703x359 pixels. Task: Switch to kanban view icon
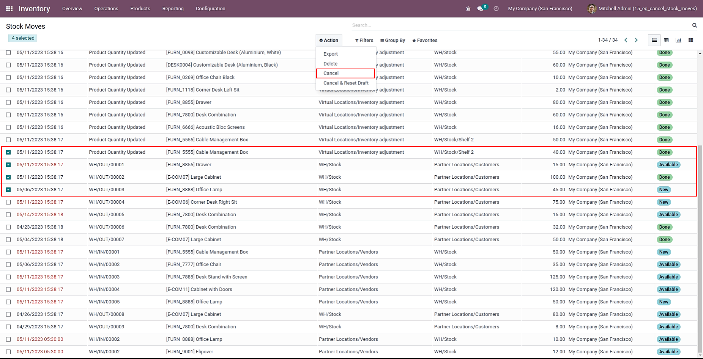[x=691, y=40]
